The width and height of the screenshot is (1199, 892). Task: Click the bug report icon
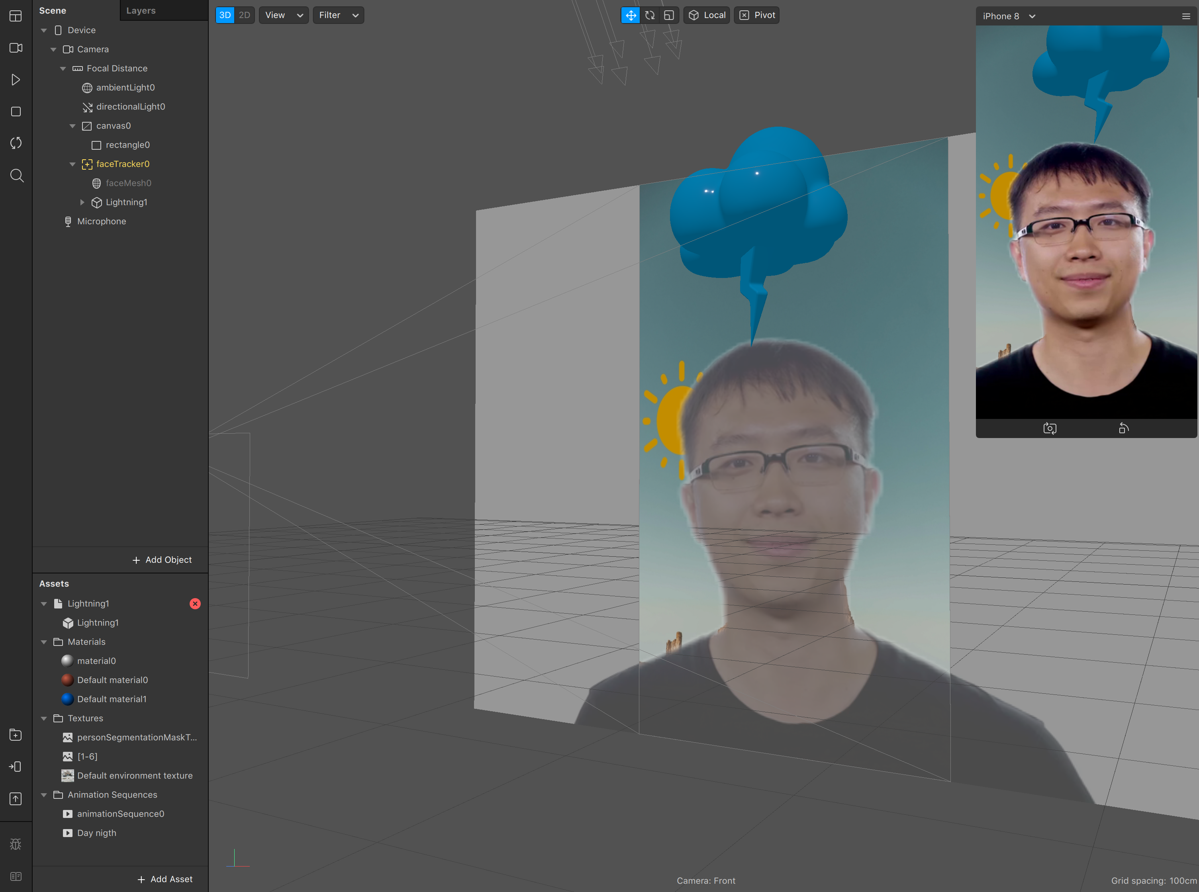(16, 844)
